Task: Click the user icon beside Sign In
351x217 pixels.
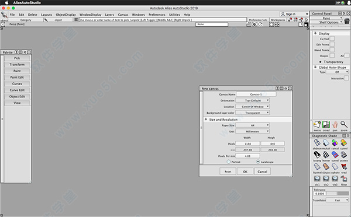Action: coord(283,14)
